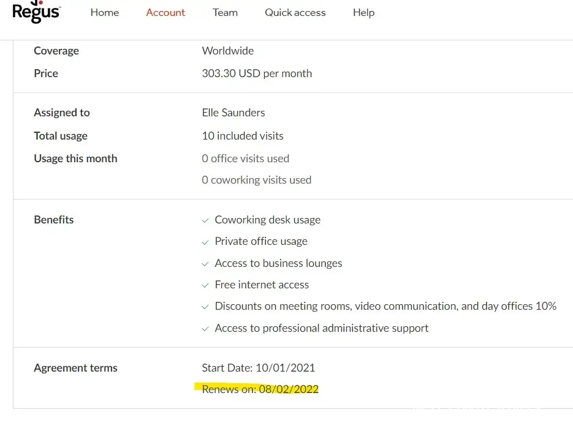Click the 0 office visits used text
Viewport: 573px width, 442px height.
pos(245,159)
